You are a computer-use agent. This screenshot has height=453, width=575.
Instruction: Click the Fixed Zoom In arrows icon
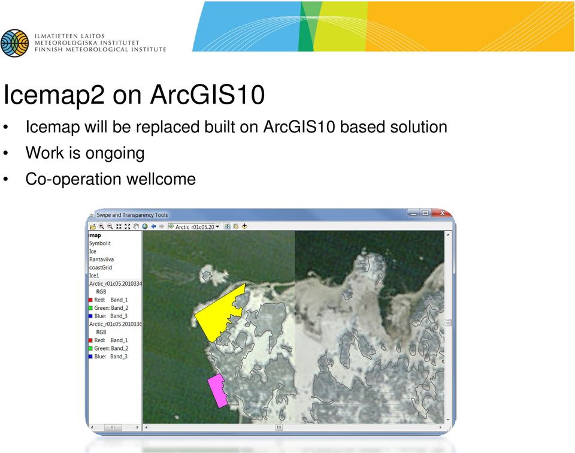(x=119, y=226)
